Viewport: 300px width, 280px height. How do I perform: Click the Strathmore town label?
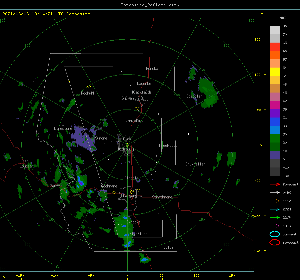point(162,197)
